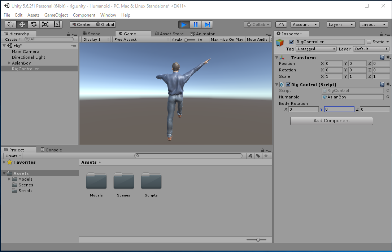Enable the Static checkbox

[x=369, y=42]
